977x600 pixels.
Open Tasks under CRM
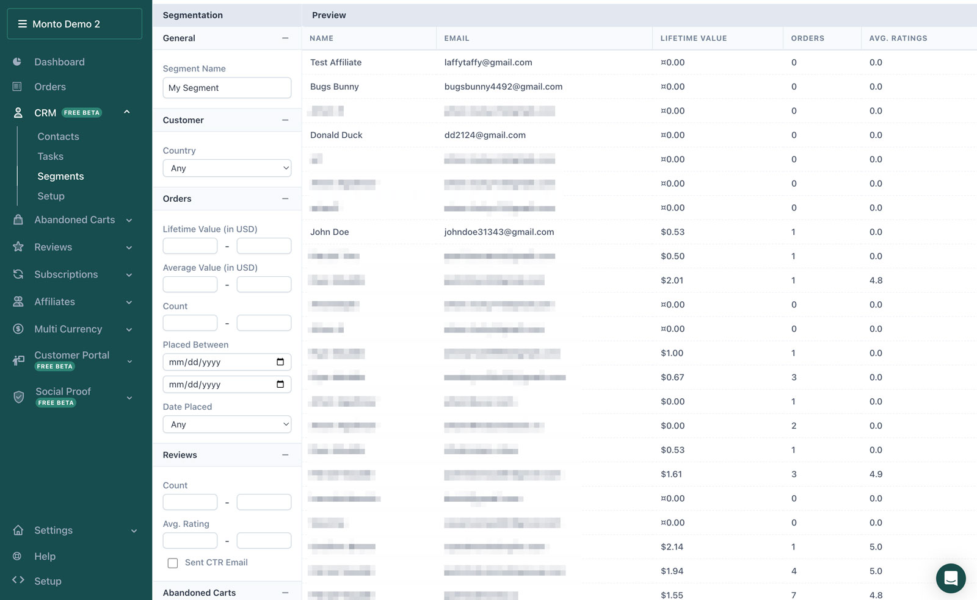point(50,157)
